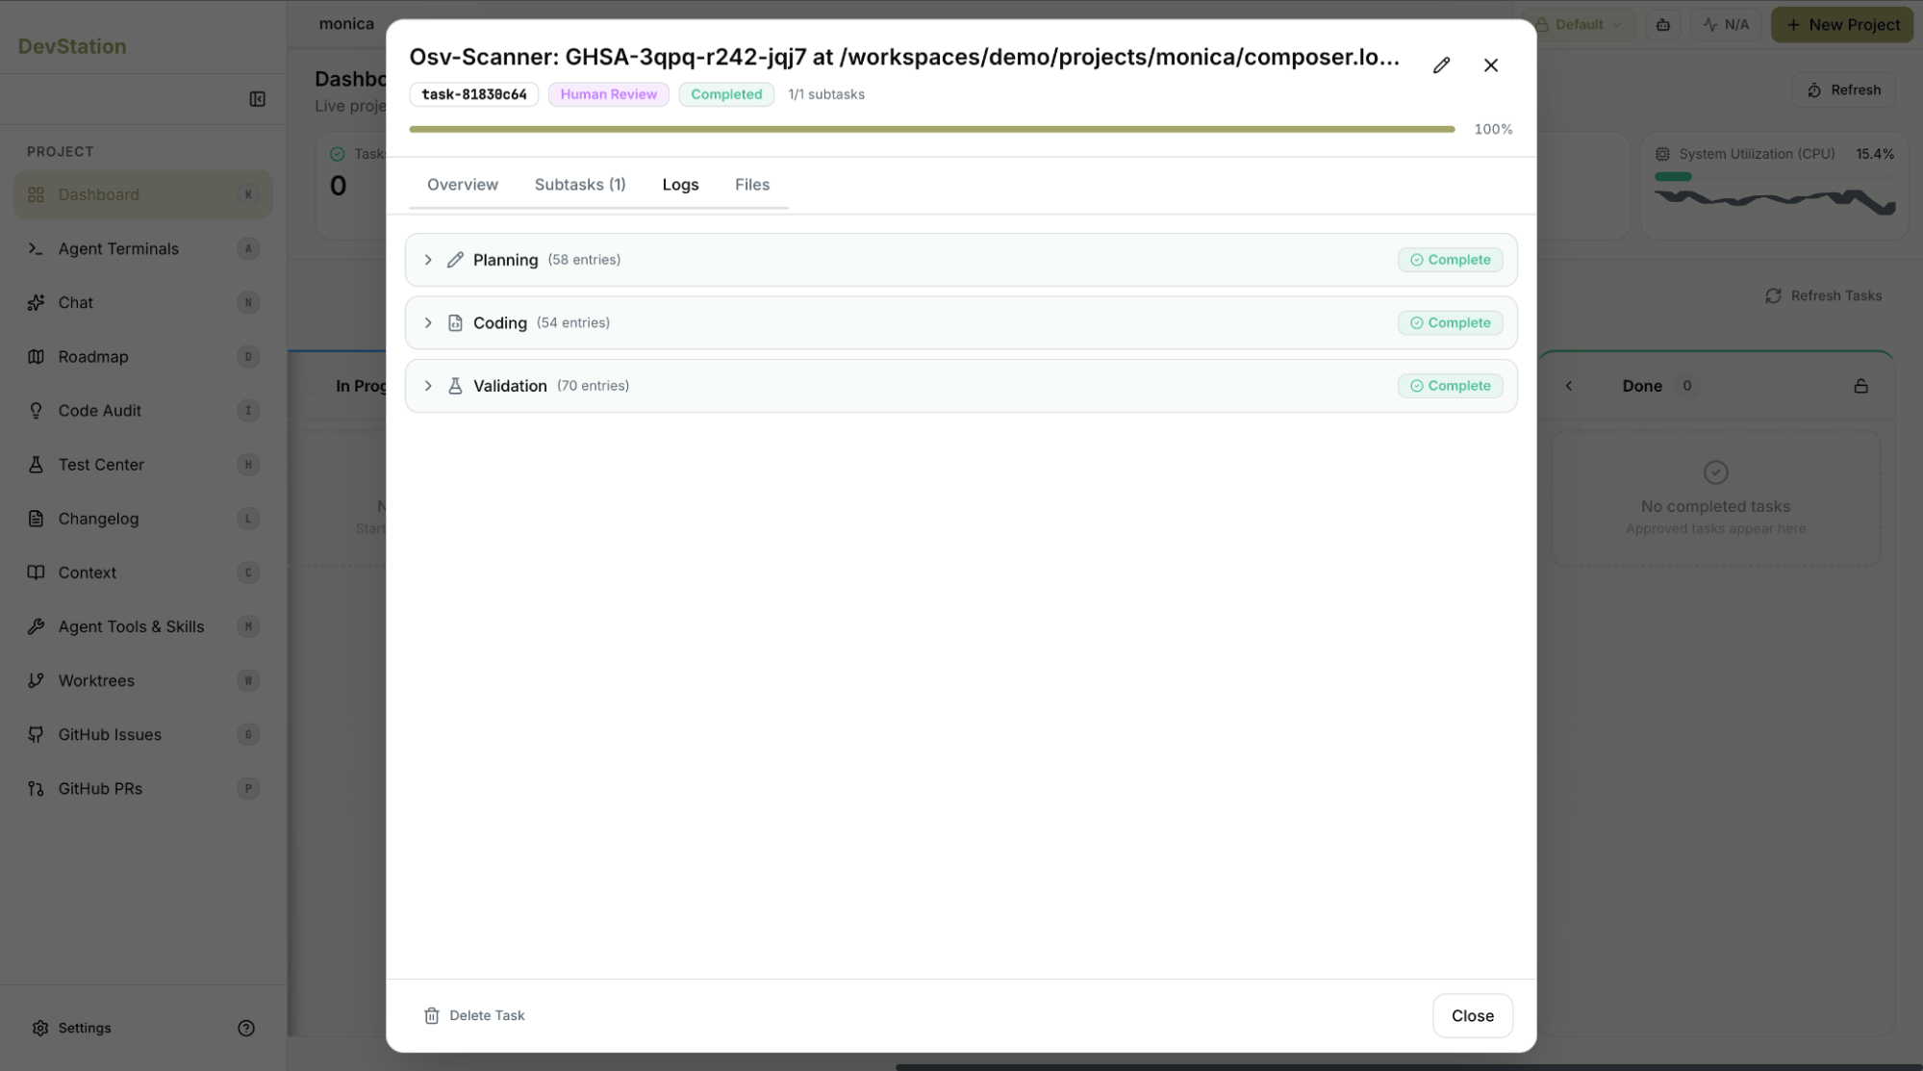Image resolution: width=1923 pixels, height=1071 pixels.
Task: Click the N/A activity indicator
Action: tap(1726, 24)
